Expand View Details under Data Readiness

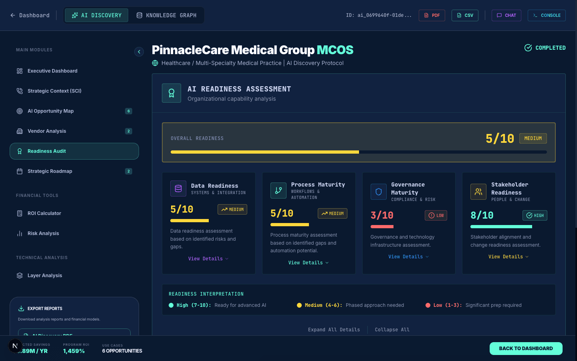pyautogui.click(x=208, y=259)
